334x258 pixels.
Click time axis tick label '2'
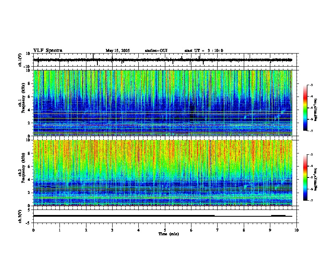(x=86, y=230)
